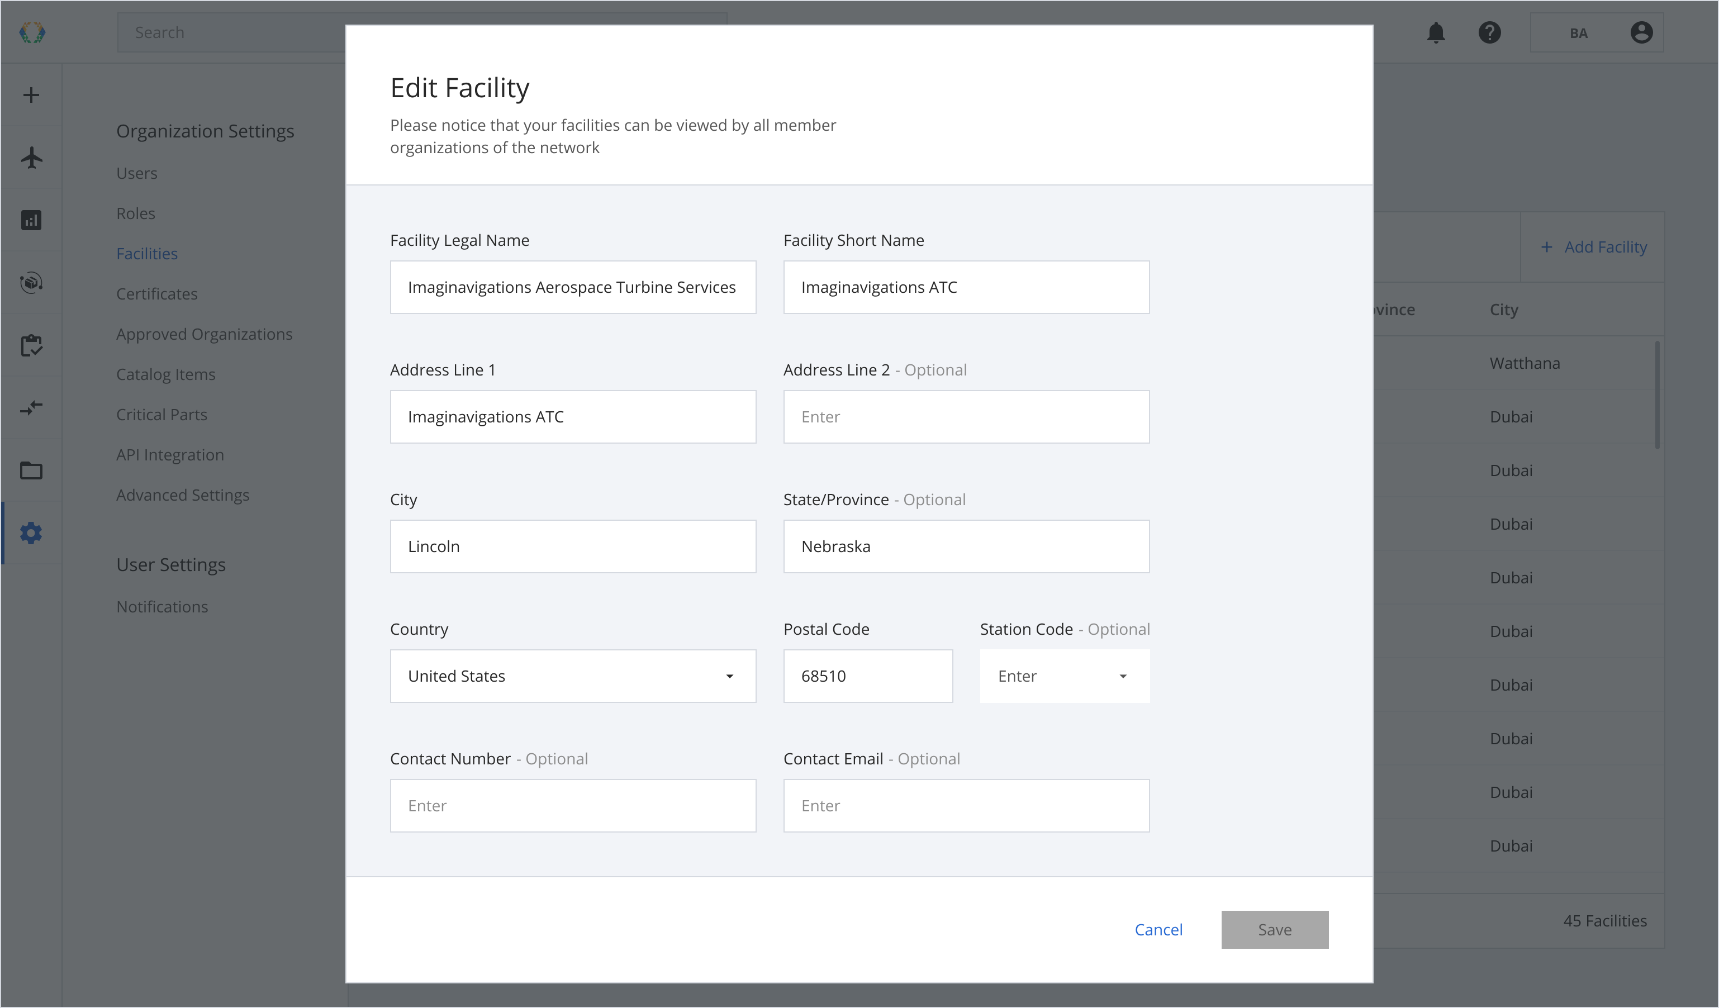Open the reports chart icon
The width and height of the screenshot is (1719, 1008).
[31, 220]
